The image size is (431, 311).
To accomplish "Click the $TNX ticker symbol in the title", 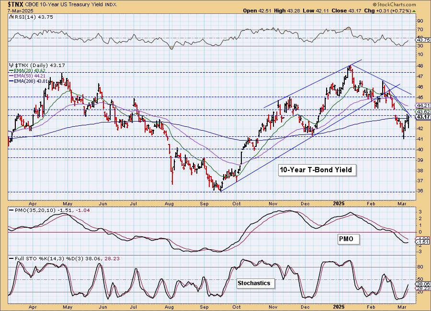I will point(16,4).
